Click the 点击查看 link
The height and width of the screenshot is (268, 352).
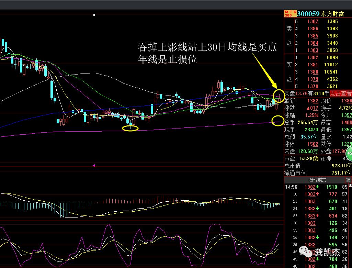coord(341,93)
